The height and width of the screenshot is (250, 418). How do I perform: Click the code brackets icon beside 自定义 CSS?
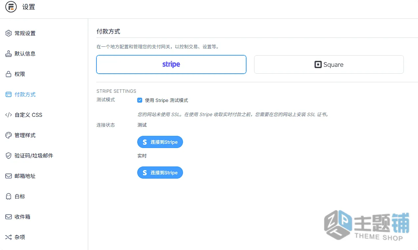click(x=9, y=115)
